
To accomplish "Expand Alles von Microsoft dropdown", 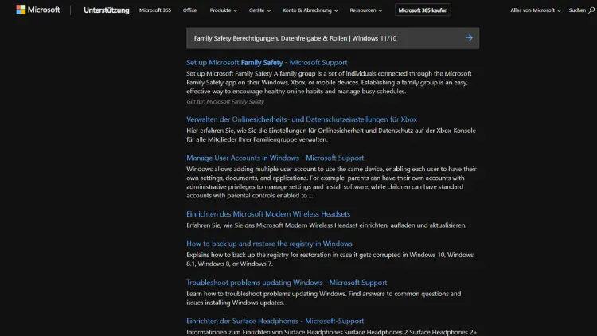I will 536,10.
